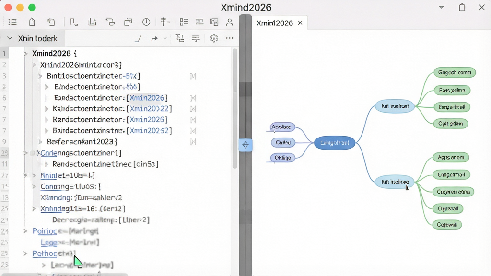Expand the Conarng=1luoS row
Viewport: 491px width, 276px height.
coord(34,186)
